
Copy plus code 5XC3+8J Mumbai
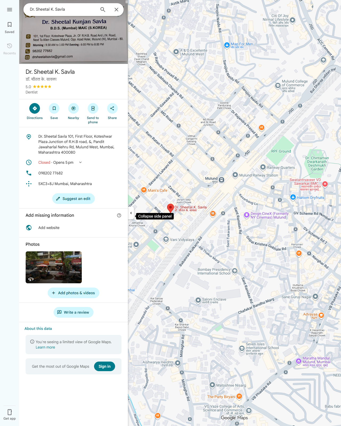65,184
